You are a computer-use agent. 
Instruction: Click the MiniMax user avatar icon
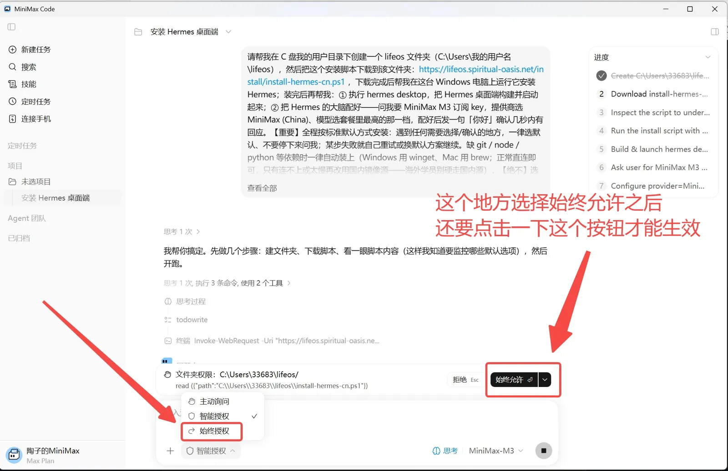tap(14, 455)
